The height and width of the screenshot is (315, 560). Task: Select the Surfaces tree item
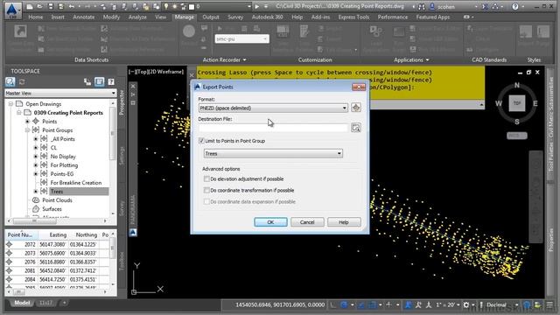click(x=52, y=209)
